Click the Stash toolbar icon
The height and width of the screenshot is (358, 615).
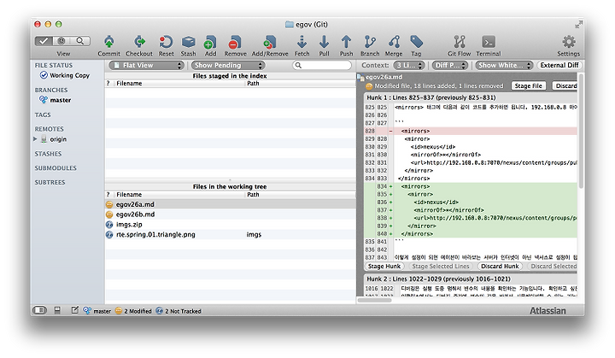(x=188, y=42)
